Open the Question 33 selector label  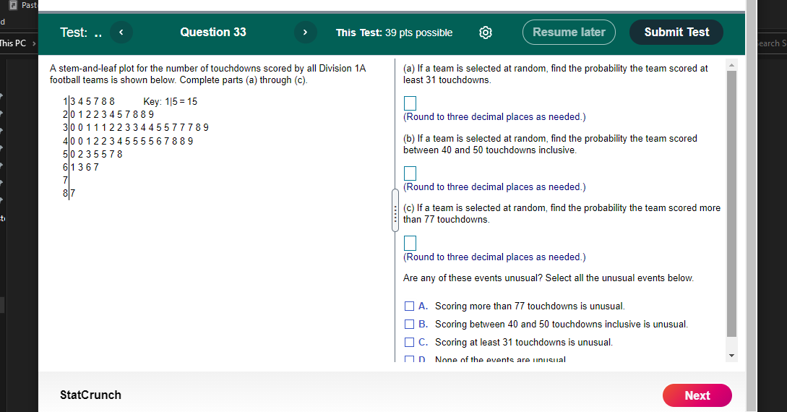(213, 32)
